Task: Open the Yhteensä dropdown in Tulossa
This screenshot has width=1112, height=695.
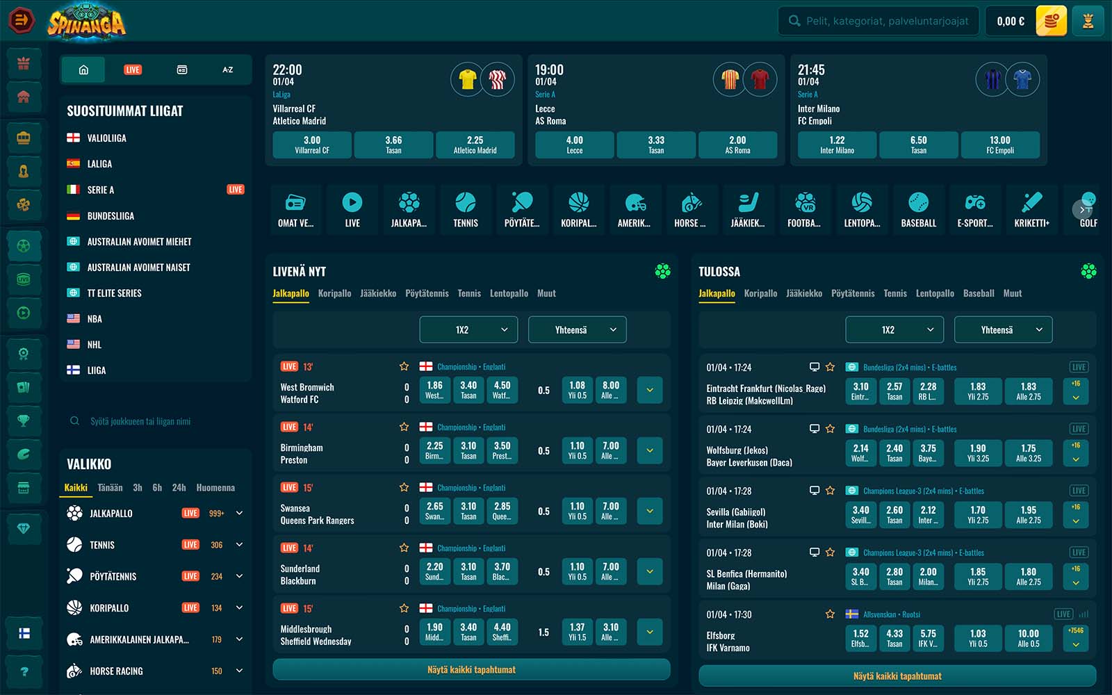Action: coord(1003,330)
